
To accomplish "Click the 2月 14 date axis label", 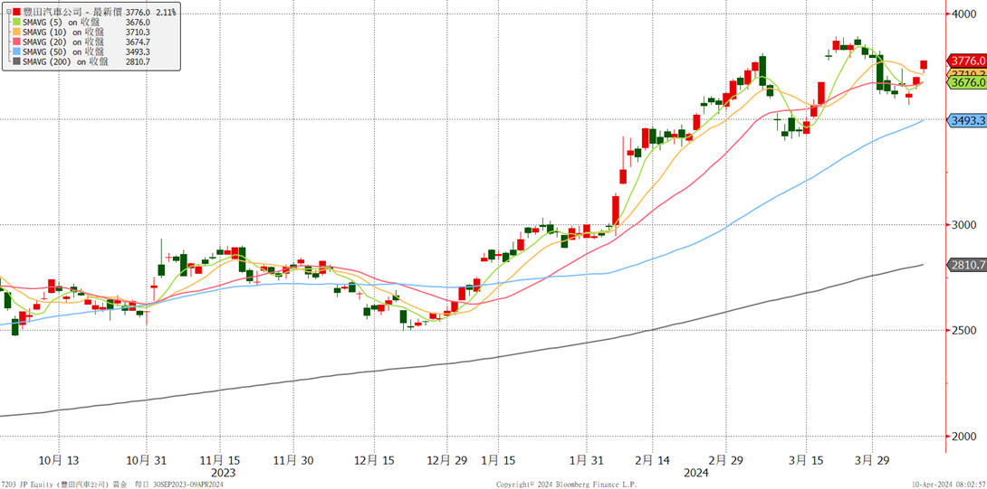I will click(652, 461).
